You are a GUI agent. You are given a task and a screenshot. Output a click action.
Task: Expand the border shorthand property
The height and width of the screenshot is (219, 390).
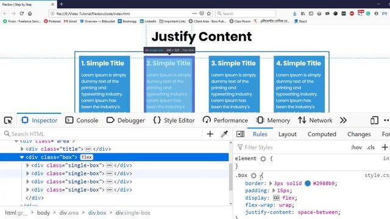tap(271, 183)
